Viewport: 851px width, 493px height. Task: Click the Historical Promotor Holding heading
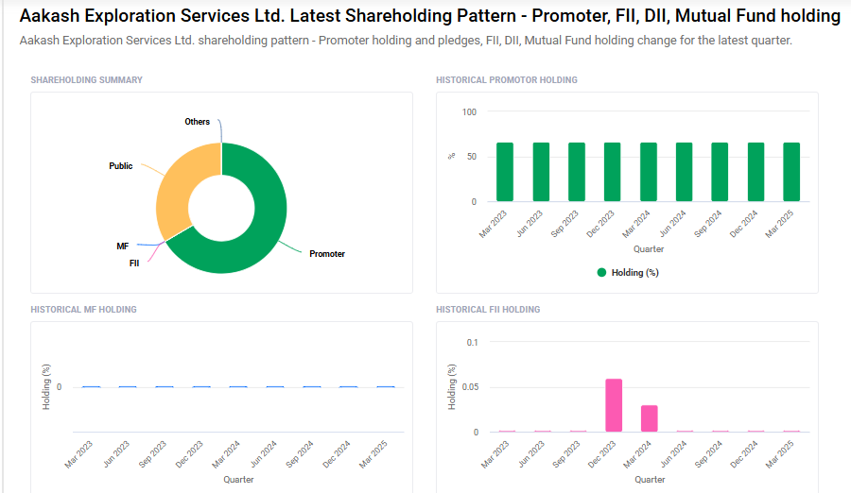(x=507, y=79)
